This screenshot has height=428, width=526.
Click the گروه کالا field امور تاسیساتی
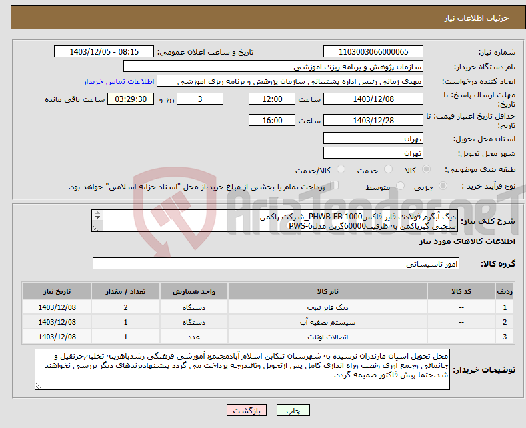[x=276, y=263]
